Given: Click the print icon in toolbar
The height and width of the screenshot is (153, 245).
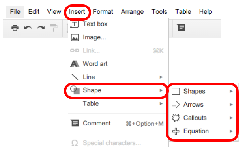Looking at the screenshot, I should tap(15, 28).
